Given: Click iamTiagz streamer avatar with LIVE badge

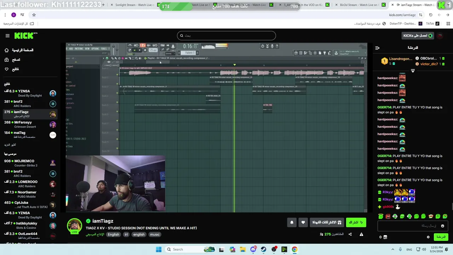Looking at the screenshot, I should 74,226.
